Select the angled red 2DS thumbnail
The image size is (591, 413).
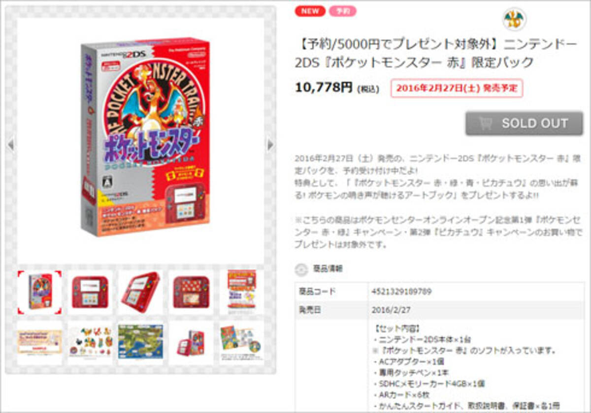click(x=141, y=292)
